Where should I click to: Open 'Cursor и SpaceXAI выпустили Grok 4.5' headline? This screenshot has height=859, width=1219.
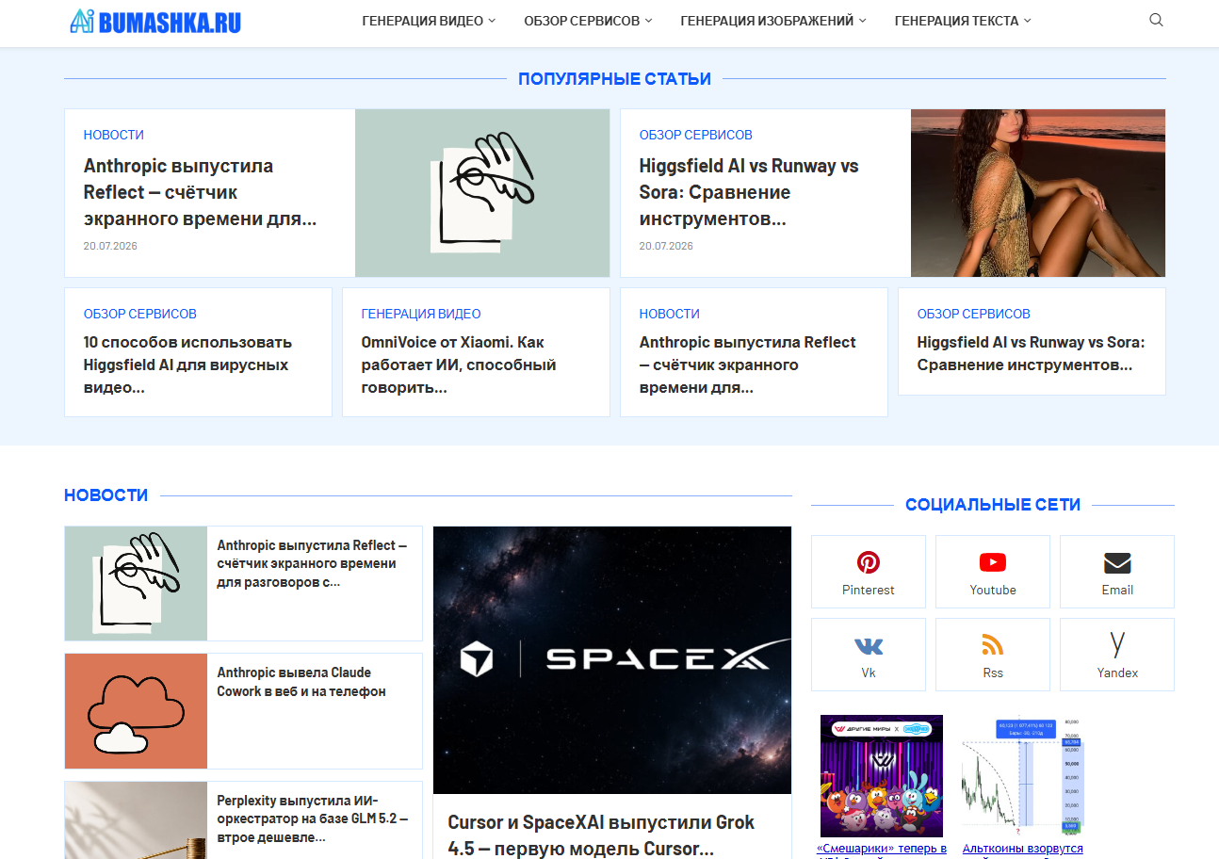[x=601, y=835]
